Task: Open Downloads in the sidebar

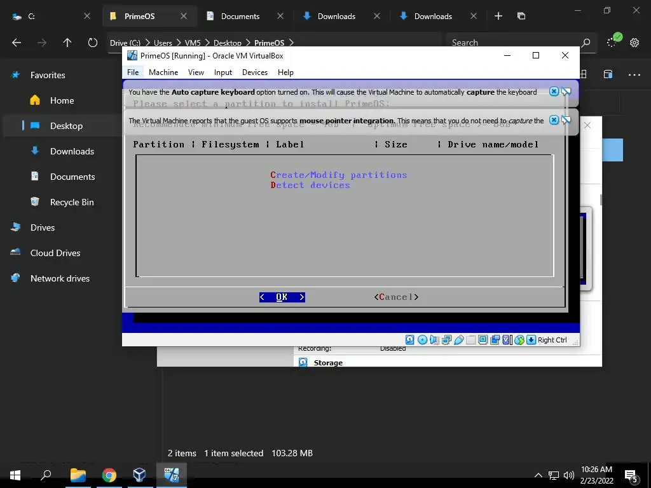Action: 72,151
